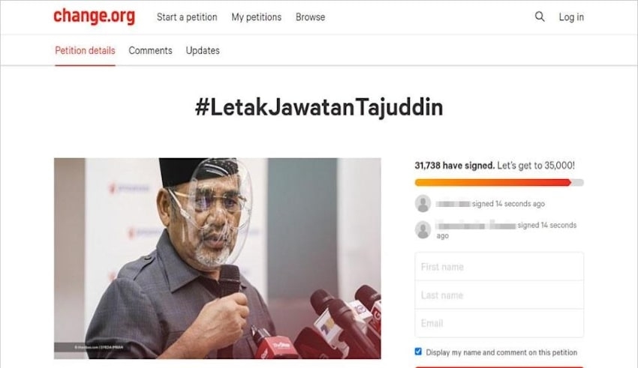Screen dimensions: 638x368
Task: Focus the Email field
Action: 499,323
